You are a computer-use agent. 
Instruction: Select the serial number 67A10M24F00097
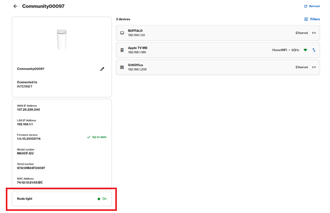click(31, 168)
